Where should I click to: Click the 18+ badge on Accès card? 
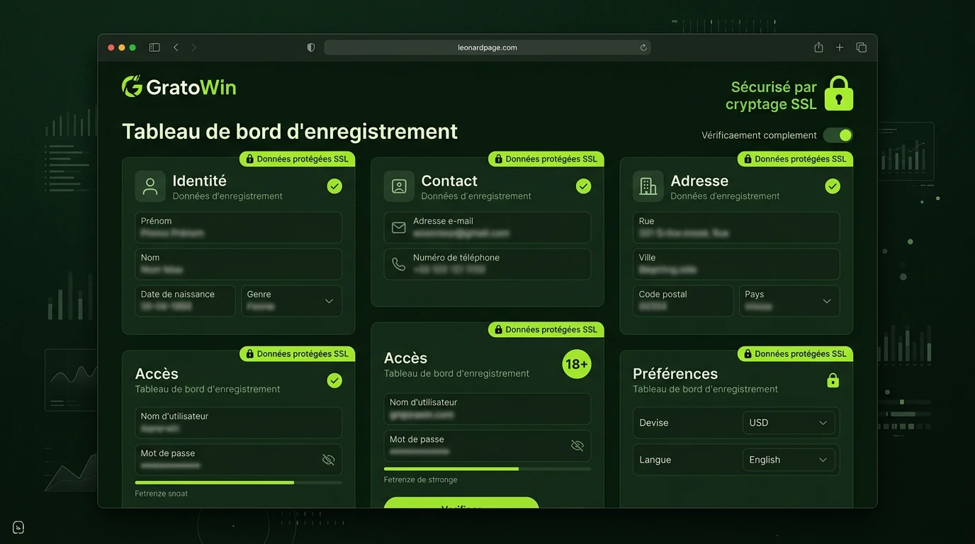(x=577, y=364)
